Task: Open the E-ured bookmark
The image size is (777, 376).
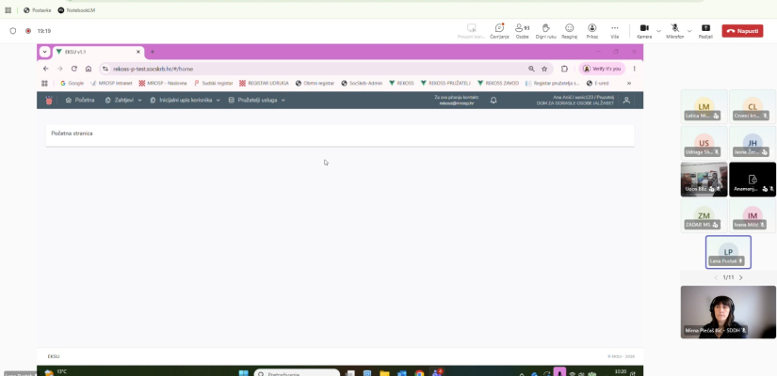Action: click(597, 83)
